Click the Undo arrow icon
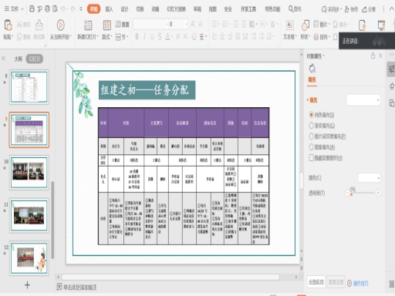This screenshot has width=395, height=296. coord(63,9)
